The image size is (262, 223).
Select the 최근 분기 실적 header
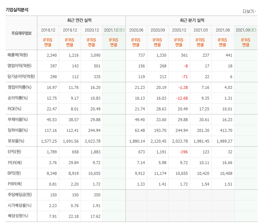[192, 20]
